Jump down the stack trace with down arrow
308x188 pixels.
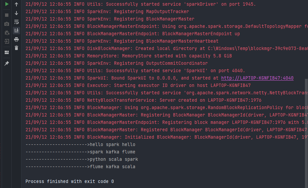pyautogui.click(x=16, y=13)
